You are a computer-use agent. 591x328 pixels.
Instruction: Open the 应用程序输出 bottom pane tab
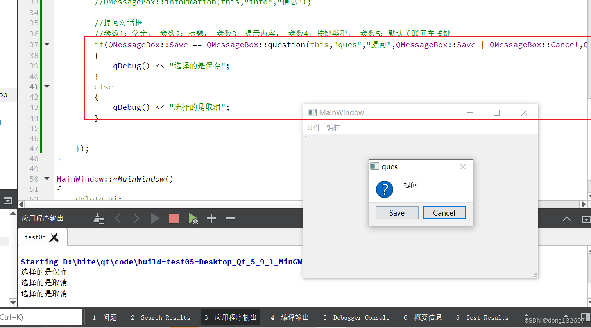230,317
